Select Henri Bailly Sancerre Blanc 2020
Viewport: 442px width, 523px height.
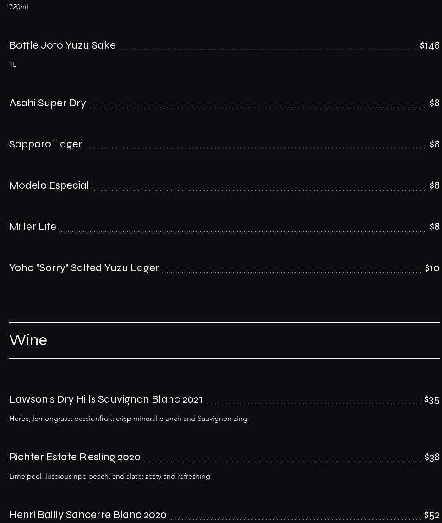click(88, 515)
